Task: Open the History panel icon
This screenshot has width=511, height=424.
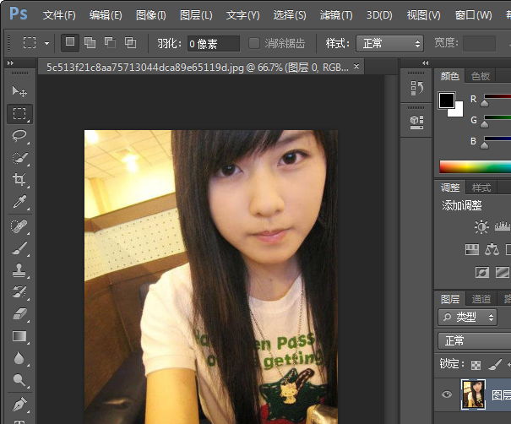Action: click(x=416, y=88)
